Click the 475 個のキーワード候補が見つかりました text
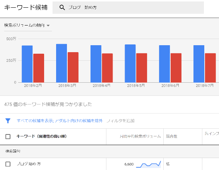The height and width of the screenshot is (170, 219). click(x=48, y=104)
